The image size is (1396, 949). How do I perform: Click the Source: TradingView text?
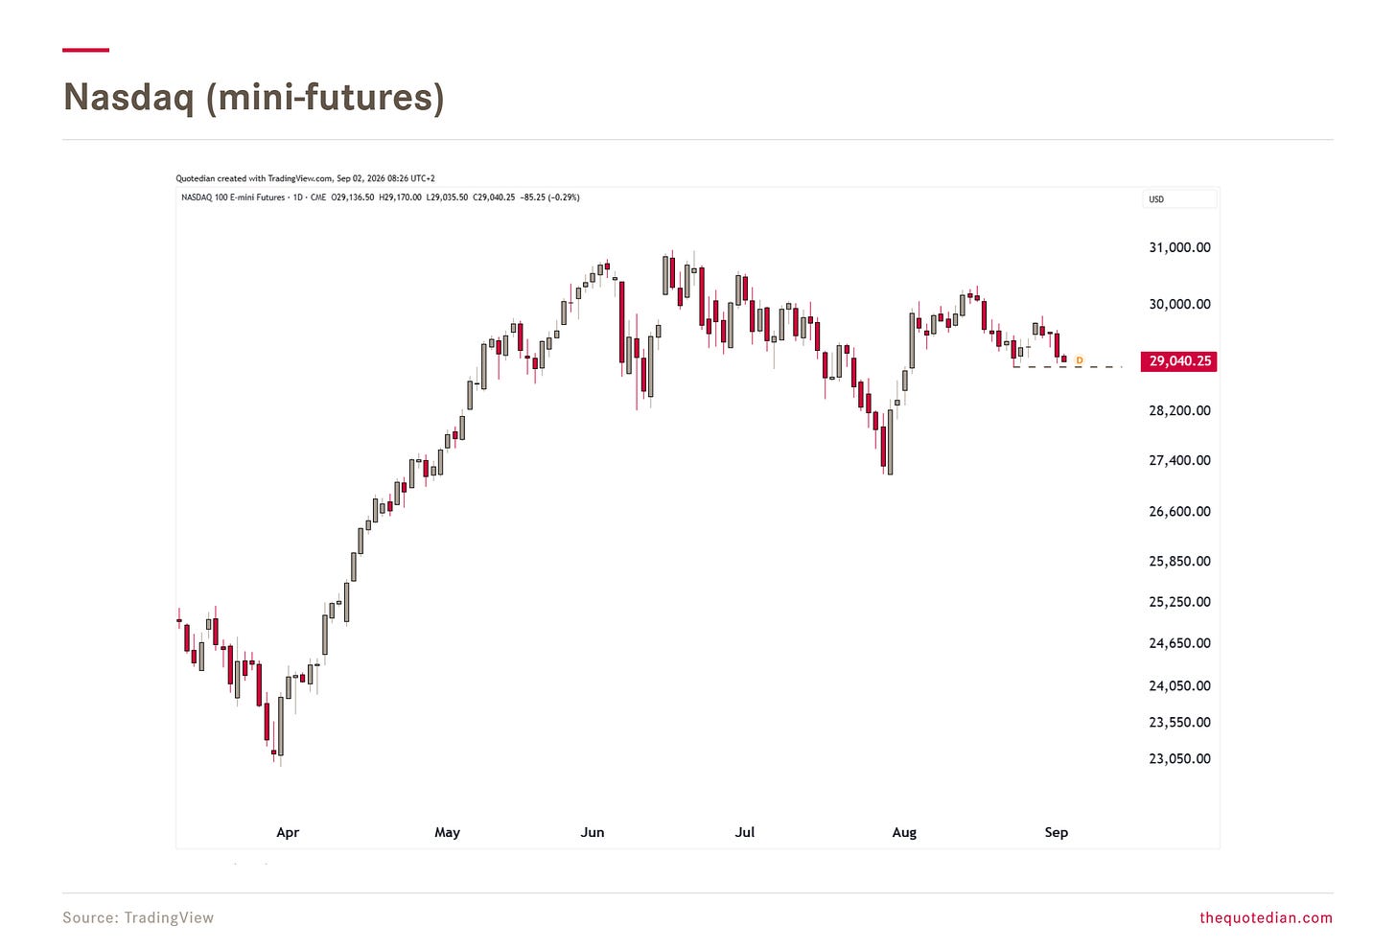(x=138, y=917)
